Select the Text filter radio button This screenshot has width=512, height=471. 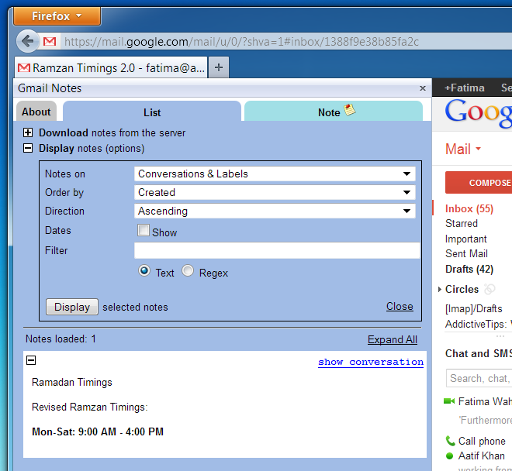tap(144, 270)
